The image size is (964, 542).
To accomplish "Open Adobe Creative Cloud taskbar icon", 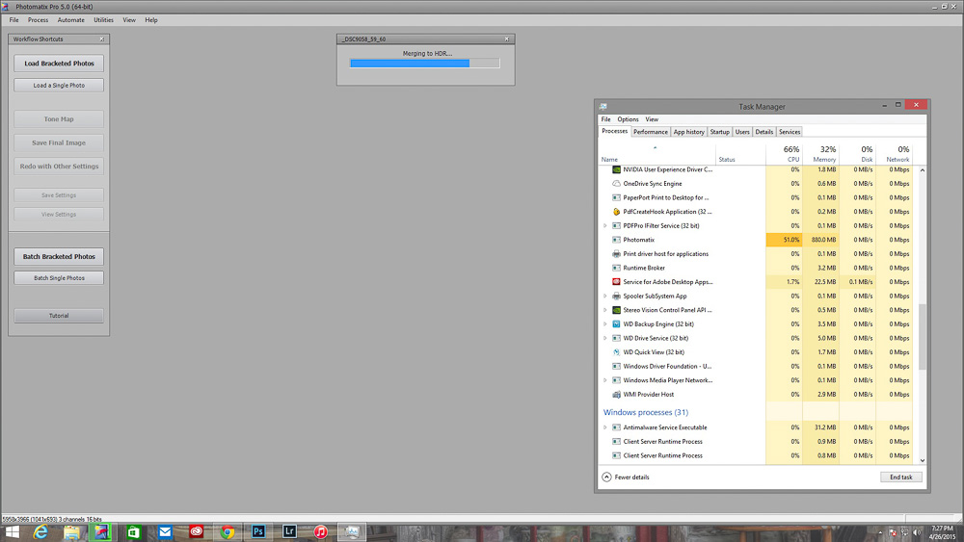I will tap(197, 531).
